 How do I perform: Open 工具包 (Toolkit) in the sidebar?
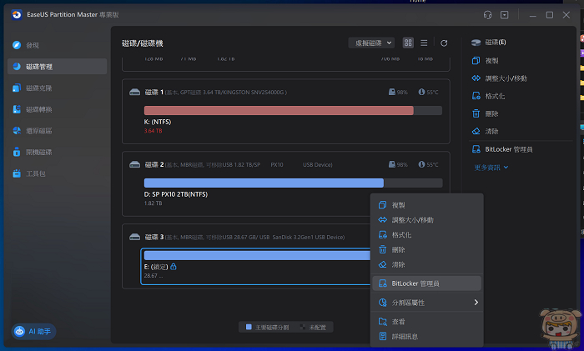point(35,173)
